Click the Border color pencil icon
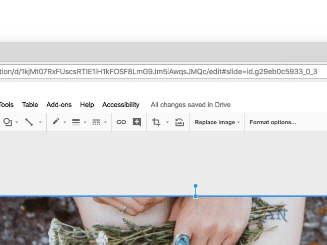This screenshot has height=245, width=327. point(56,121)
